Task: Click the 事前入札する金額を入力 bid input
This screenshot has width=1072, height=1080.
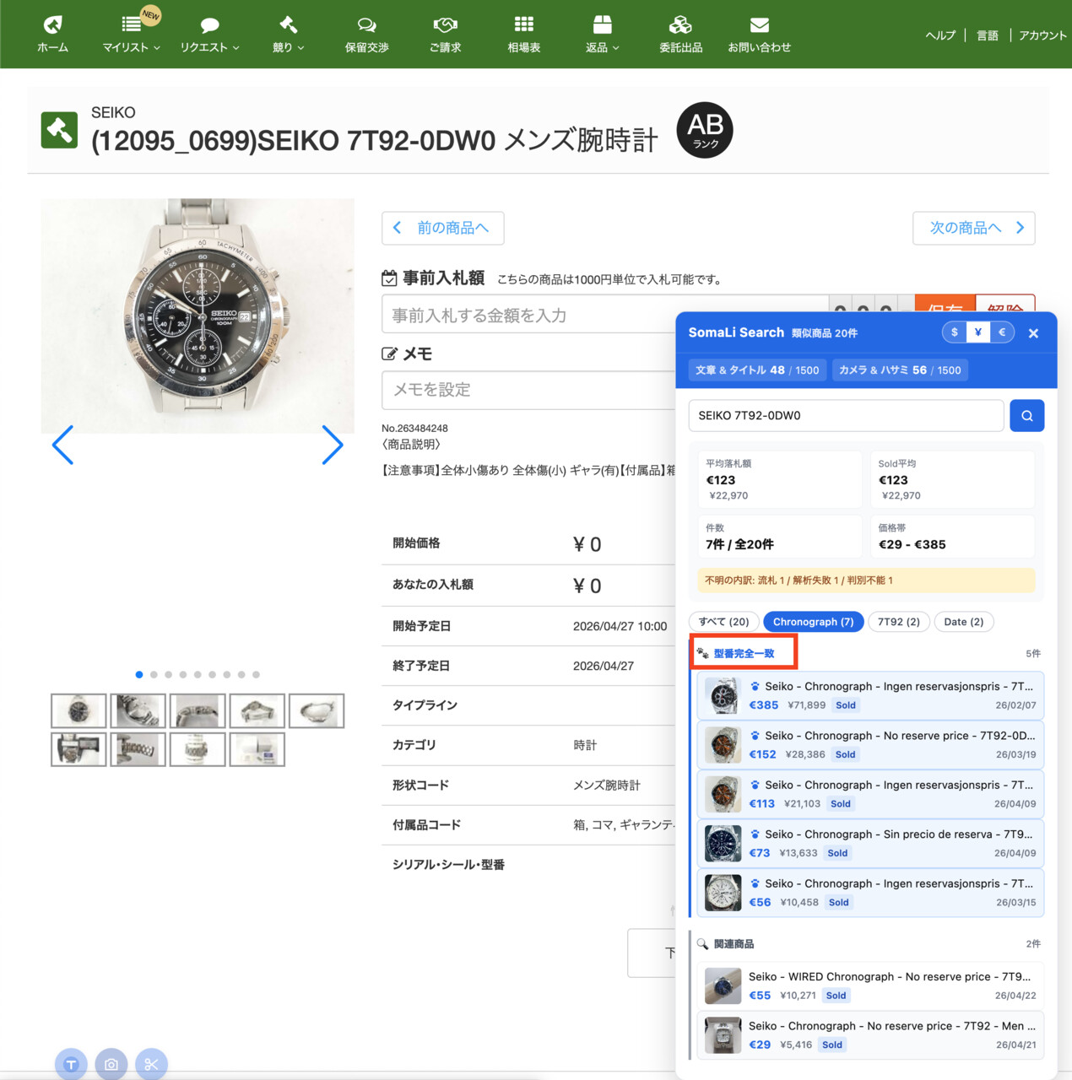Action: pyautogui.click(x=604, y=315)
